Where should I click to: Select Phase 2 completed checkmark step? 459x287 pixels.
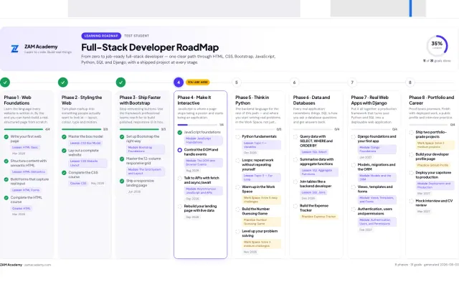tap(63, 83)
